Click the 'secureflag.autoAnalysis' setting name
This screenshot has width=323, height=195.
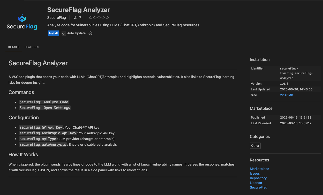click(x=43, y=144)
